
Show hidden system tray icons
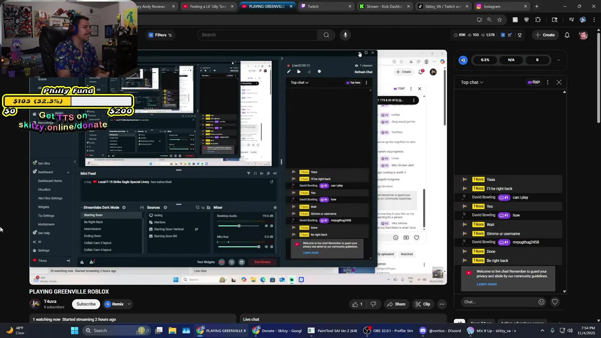pos(541,330)
